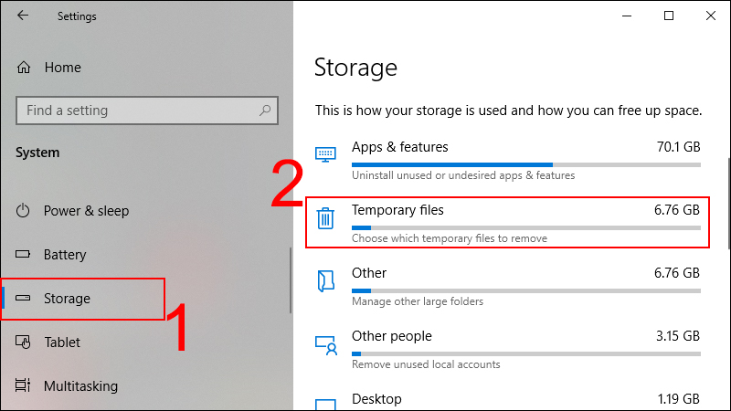Open Battery settings
This screenshot has height=411, width=731.
[65, 255]
